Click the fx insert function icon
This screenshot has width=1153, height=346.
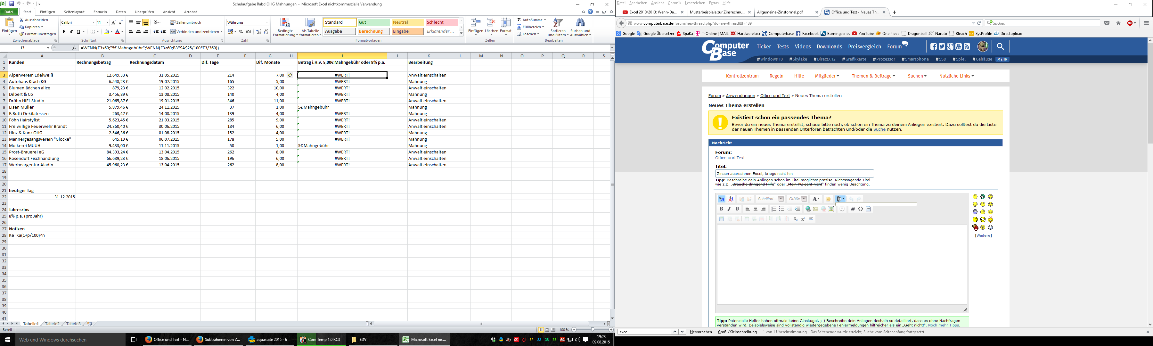(x=74, y=48)
